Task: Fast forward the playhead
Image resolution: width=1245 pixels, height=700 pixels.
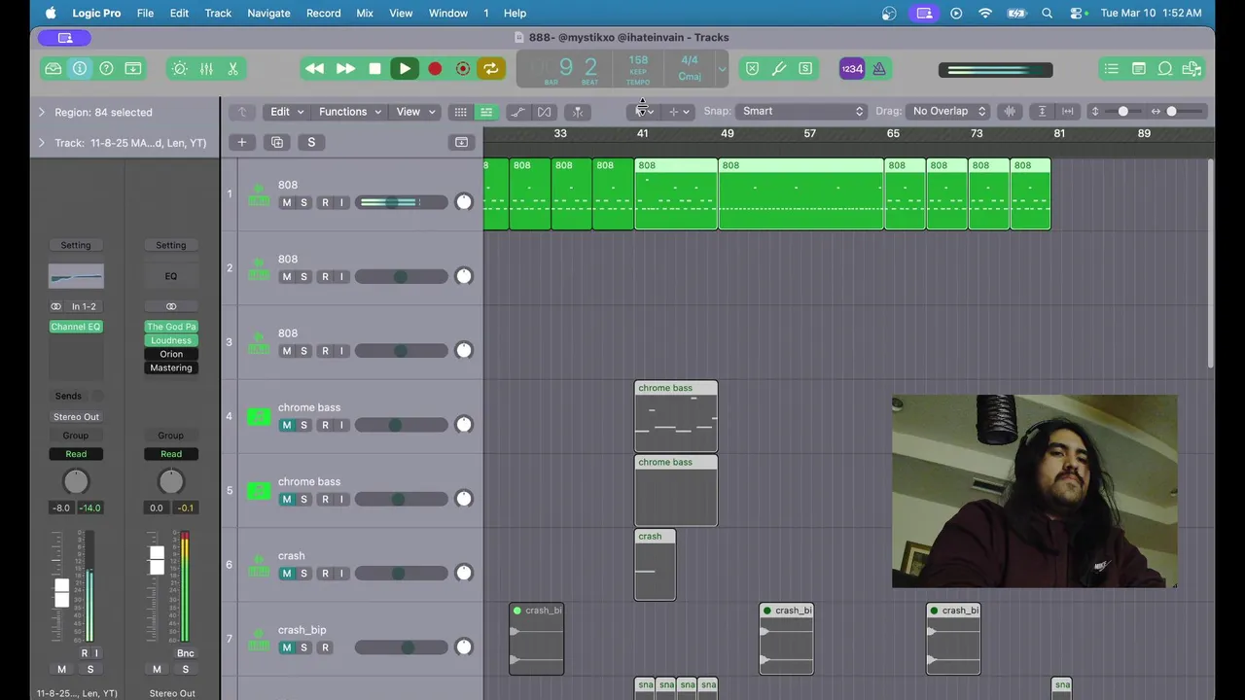Action: click(345, 69)
